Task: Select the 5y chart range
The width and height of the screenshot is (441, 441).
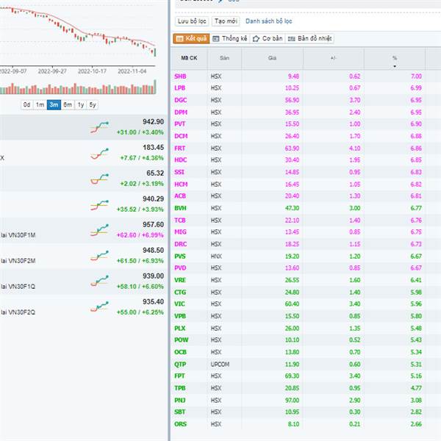Action: 93,105
